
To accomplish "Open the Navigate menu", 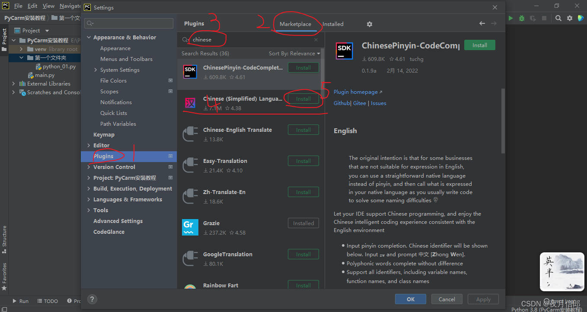I will pos(70,6).
